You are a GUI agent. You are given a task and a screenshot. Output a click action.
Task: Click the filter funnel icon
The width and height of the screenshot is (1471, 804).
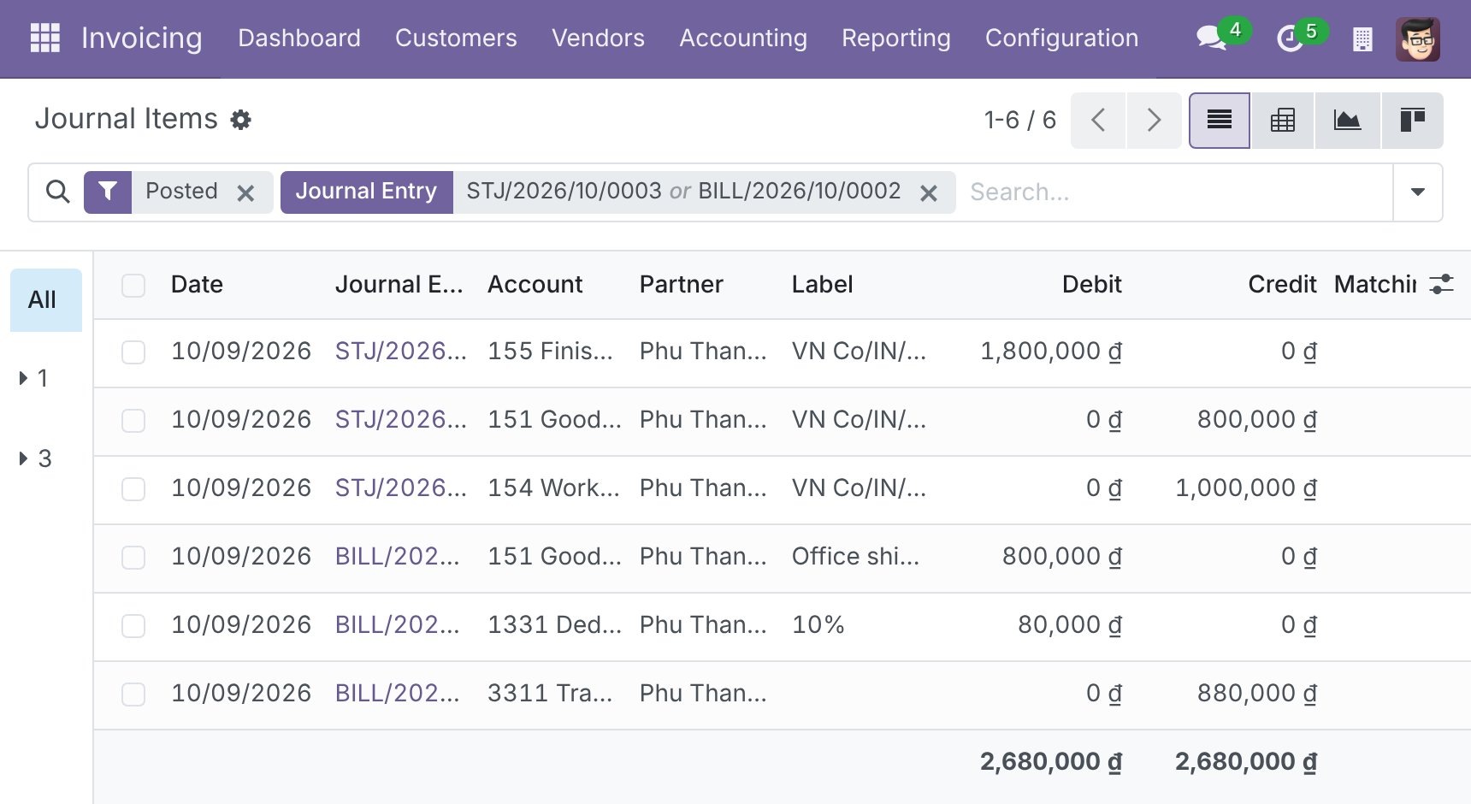click(x=108, y=192)
